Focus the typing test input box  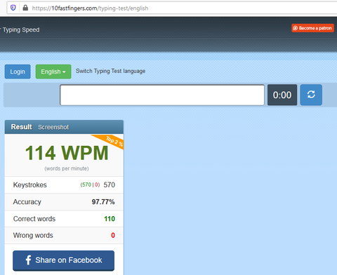tap(162, 95)
